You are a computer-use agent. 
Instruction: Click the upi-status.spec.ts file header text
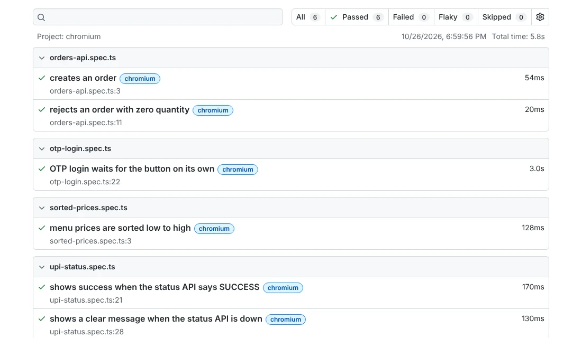pyautogui.click(x=83, y=267)
